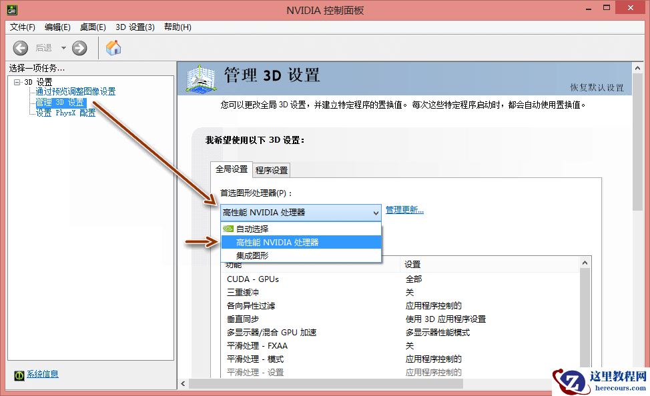Collapse the 3D 设置 tree node

(17, 82)
